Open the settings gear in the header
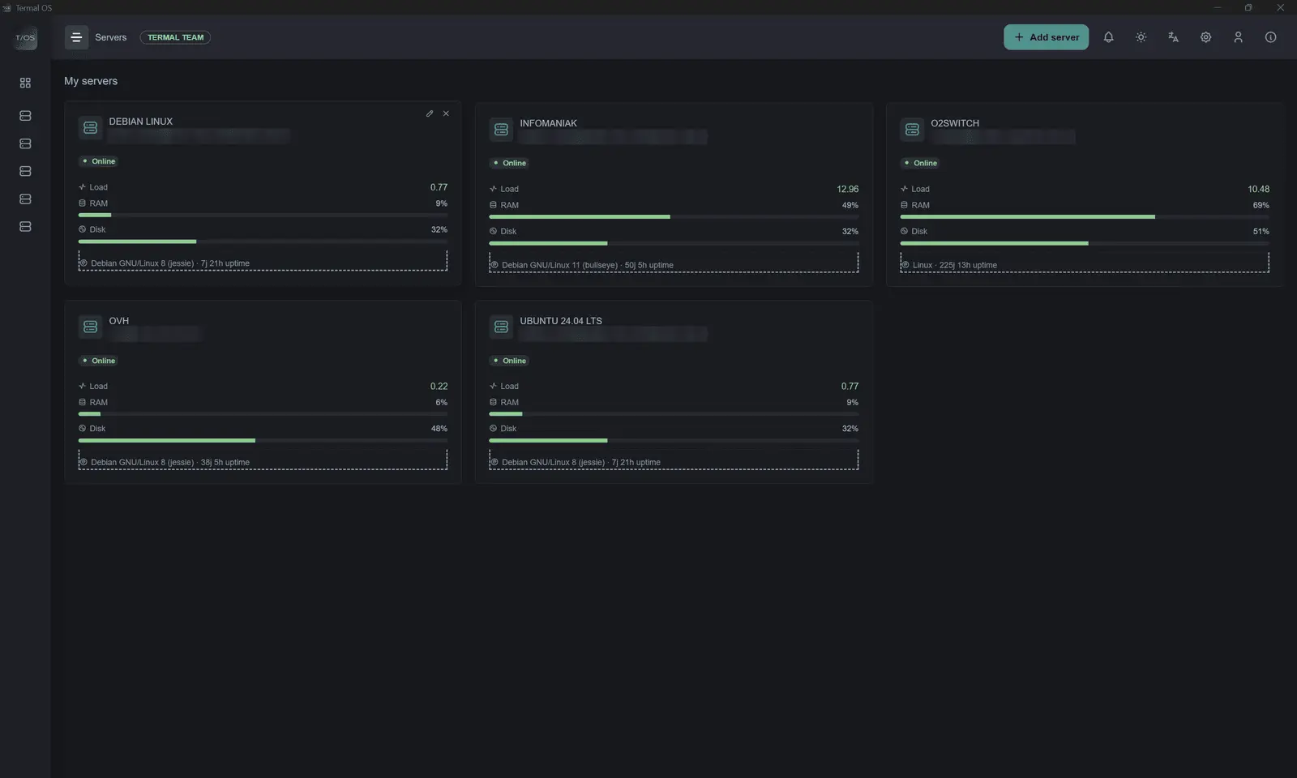The image size is (1297, 778). [x=1205, y=37]
